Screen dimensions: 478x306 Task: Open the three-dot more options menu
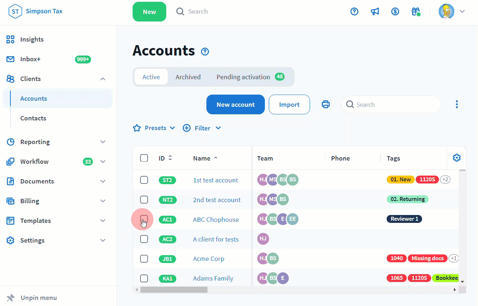click(457, 104)
